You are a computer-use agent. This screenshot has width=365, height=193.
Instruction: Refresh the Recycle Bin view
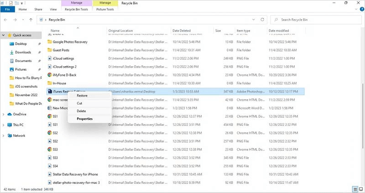click(x=262, y=20)
